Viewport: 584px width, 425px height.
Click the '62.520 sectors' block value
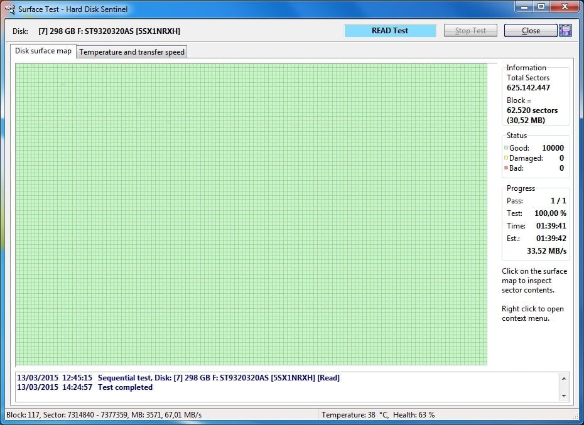[x=532, y=110]
